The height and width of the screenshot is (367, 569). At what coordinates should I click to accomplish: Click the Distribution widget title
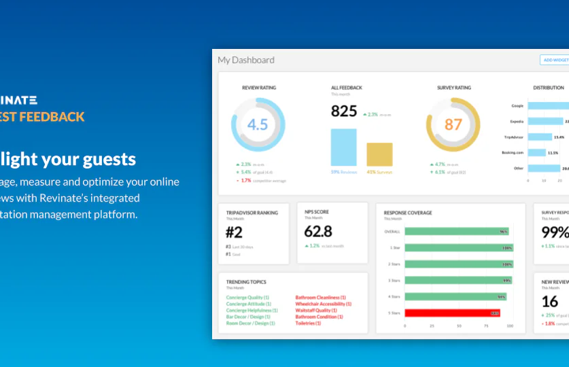pyautogui.click(x=549, y=88)
